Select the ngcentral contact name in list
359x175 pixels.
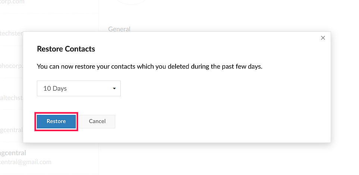pyautogui.click(x=13, y=153)
